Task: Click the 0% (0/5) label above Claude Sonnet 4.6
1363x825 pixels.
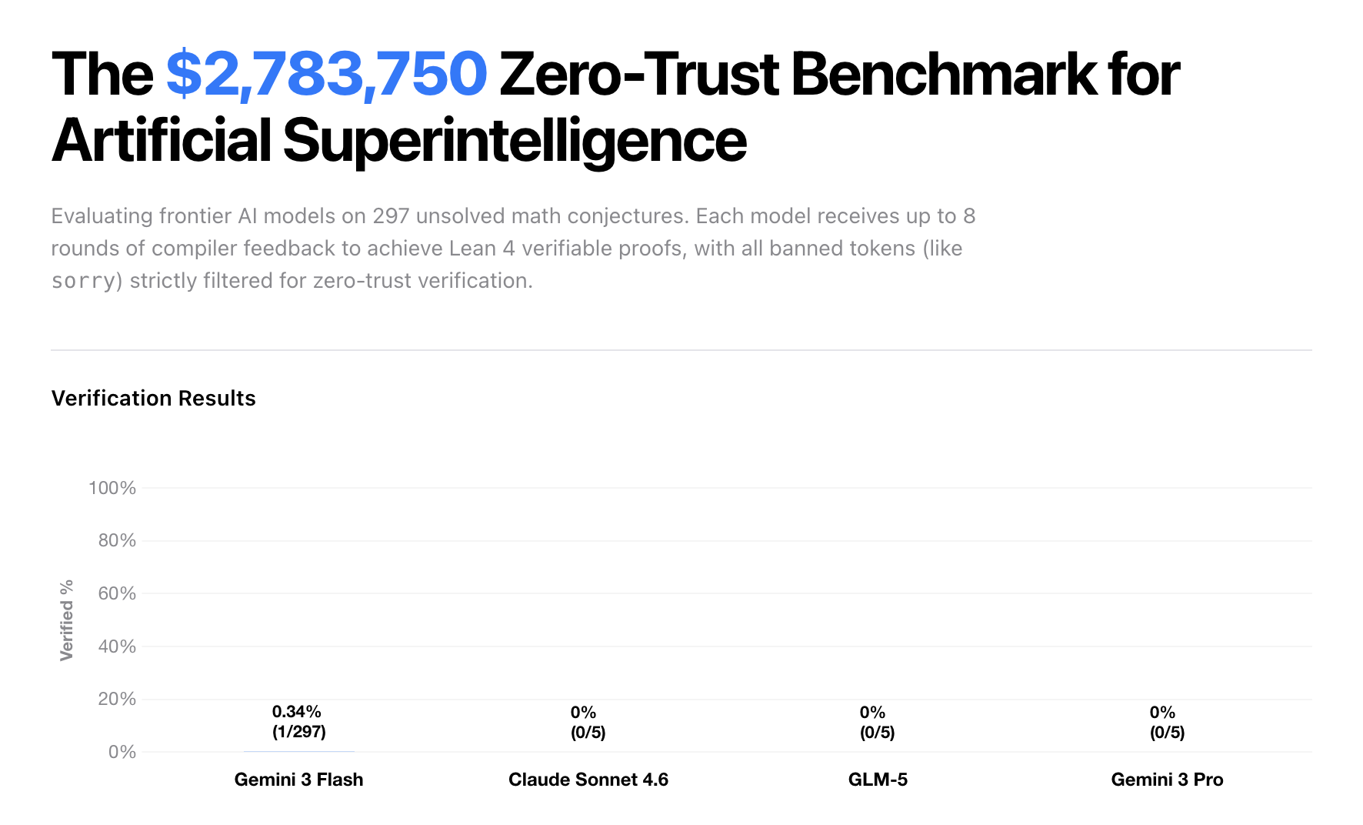Action: point(588,722)
